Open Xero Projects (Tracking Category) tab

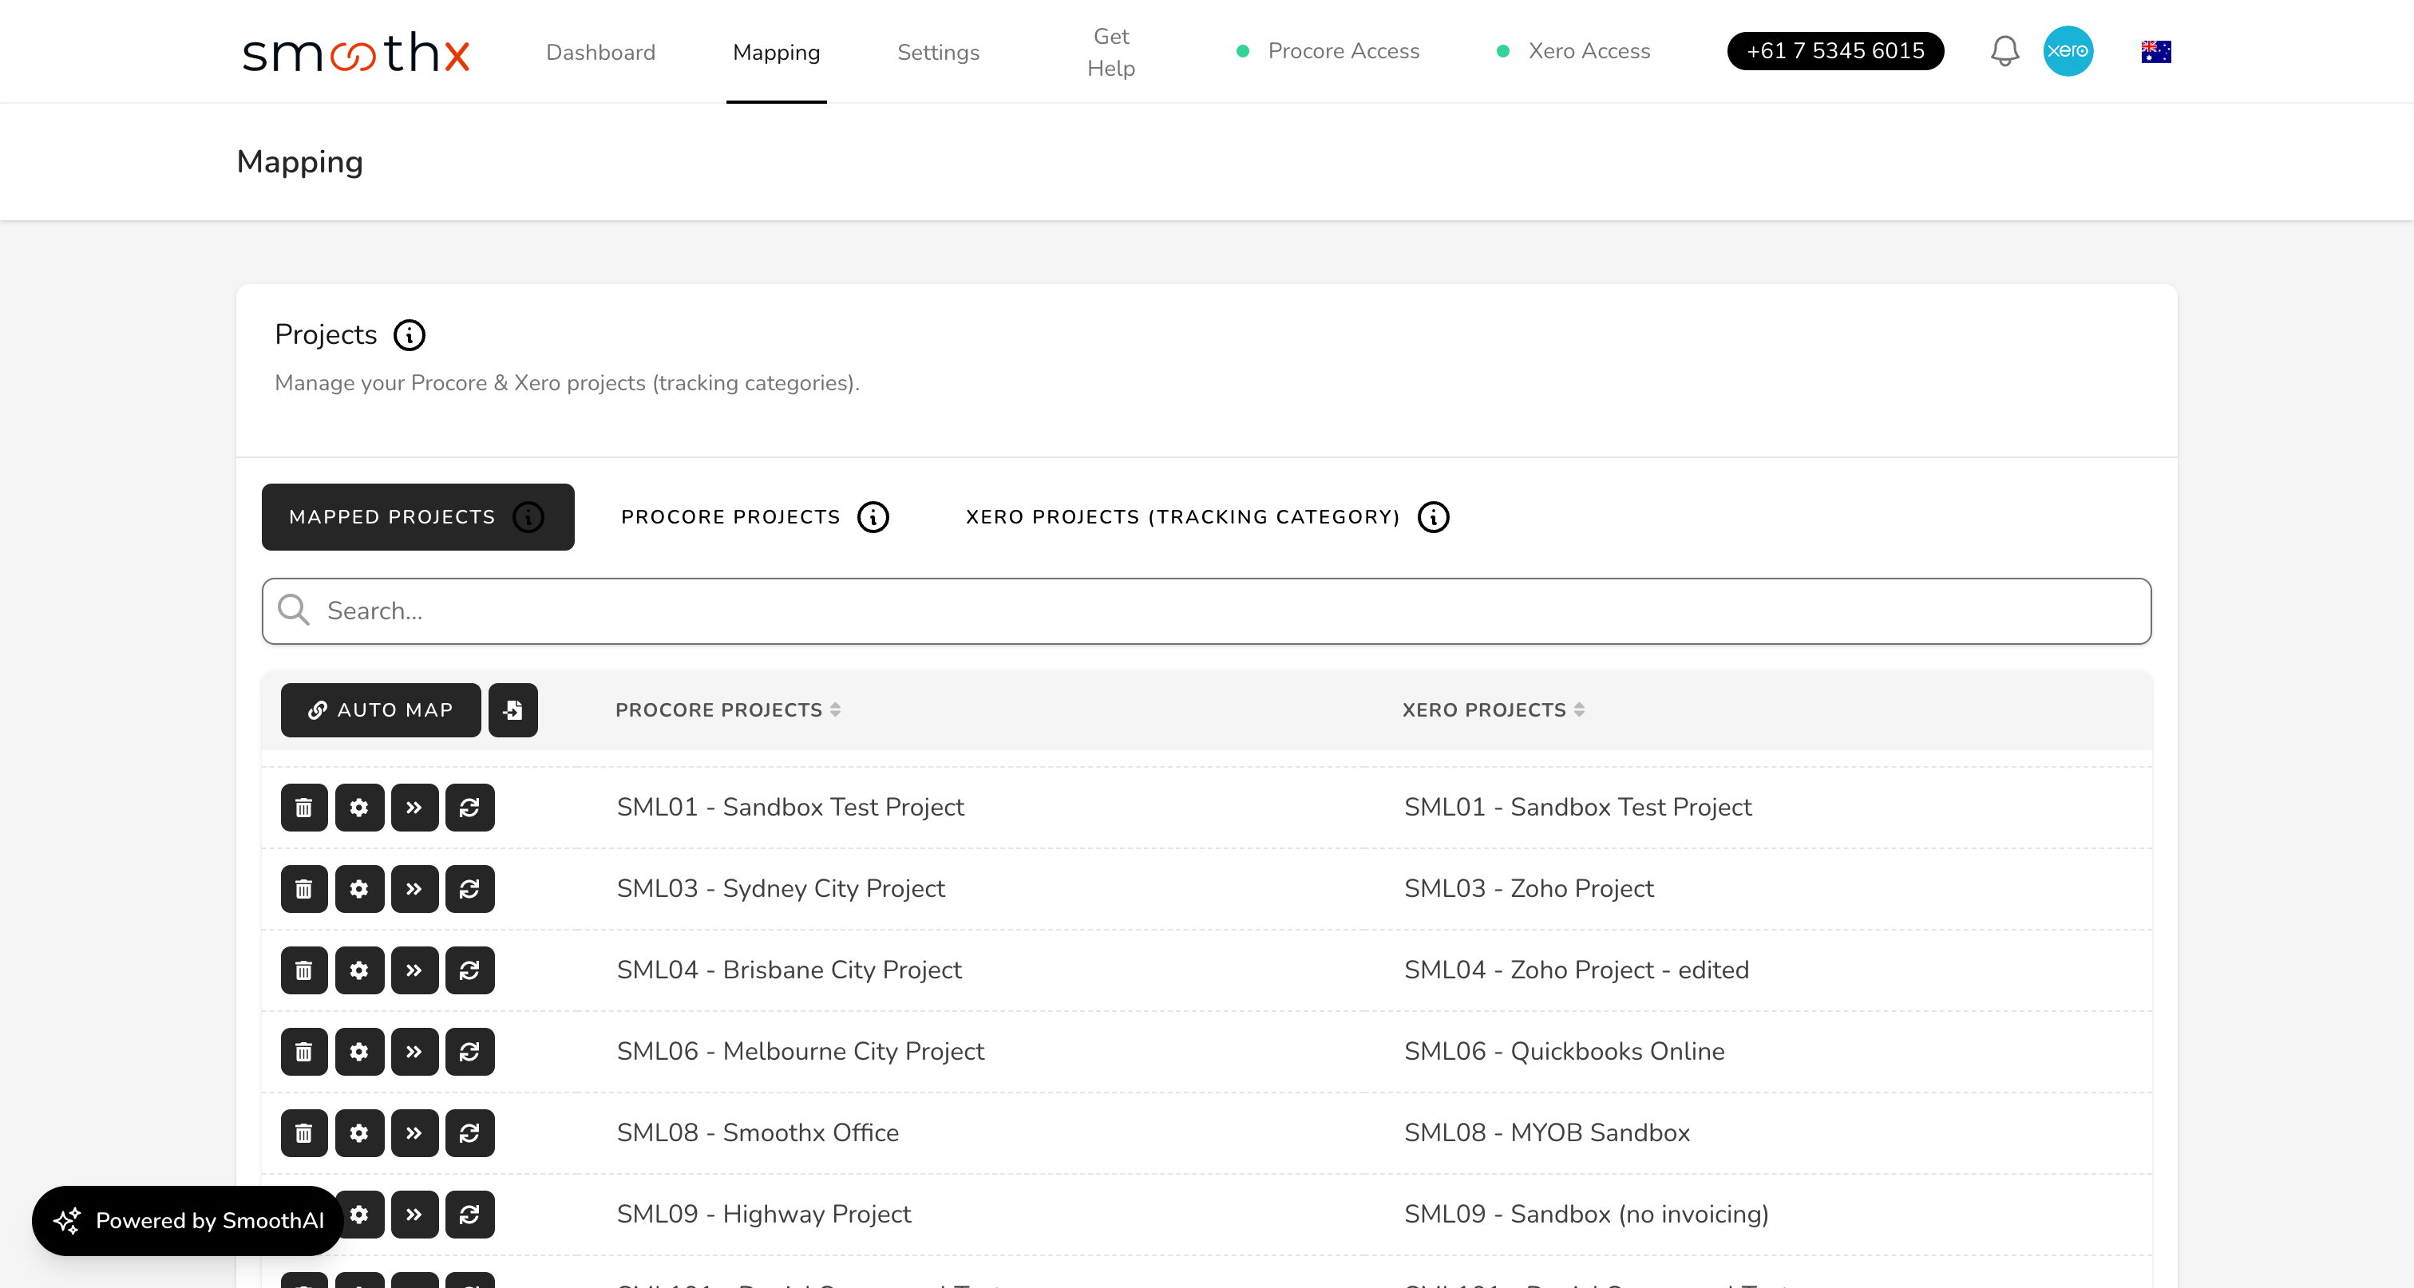coord(1182,517)
